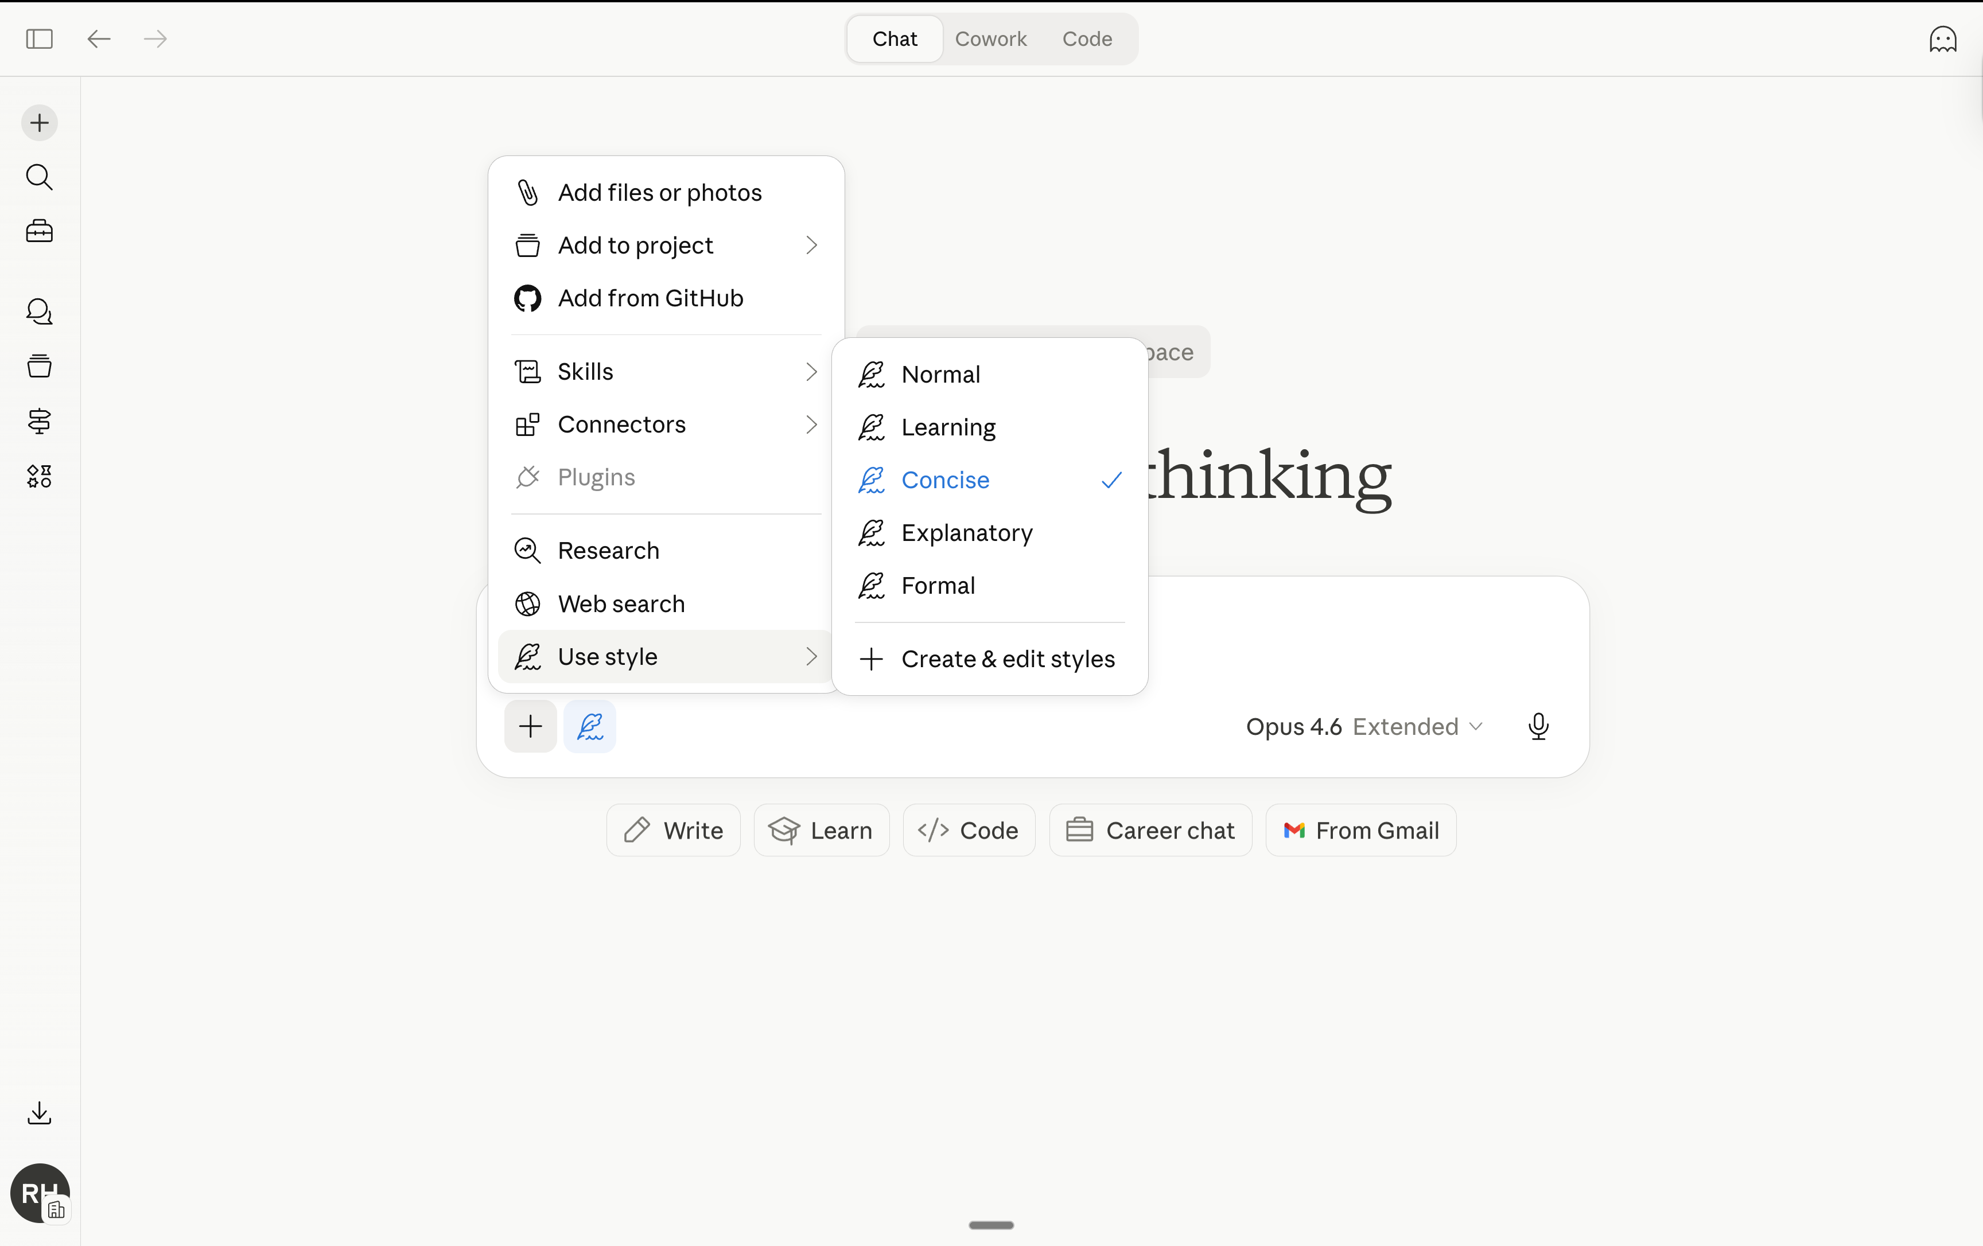Click the Career chat suggestion button
Screen dimensions: 1983x1246
(1150, 830)
